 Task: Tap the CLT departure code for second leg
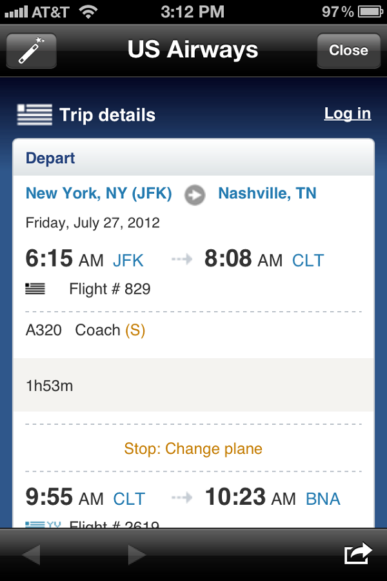click(129, 499)
